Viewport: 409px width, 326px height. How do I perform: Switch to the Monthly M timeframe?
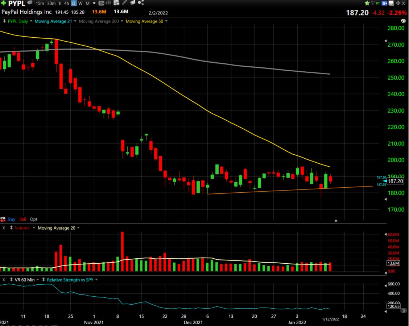pos(87,3)
